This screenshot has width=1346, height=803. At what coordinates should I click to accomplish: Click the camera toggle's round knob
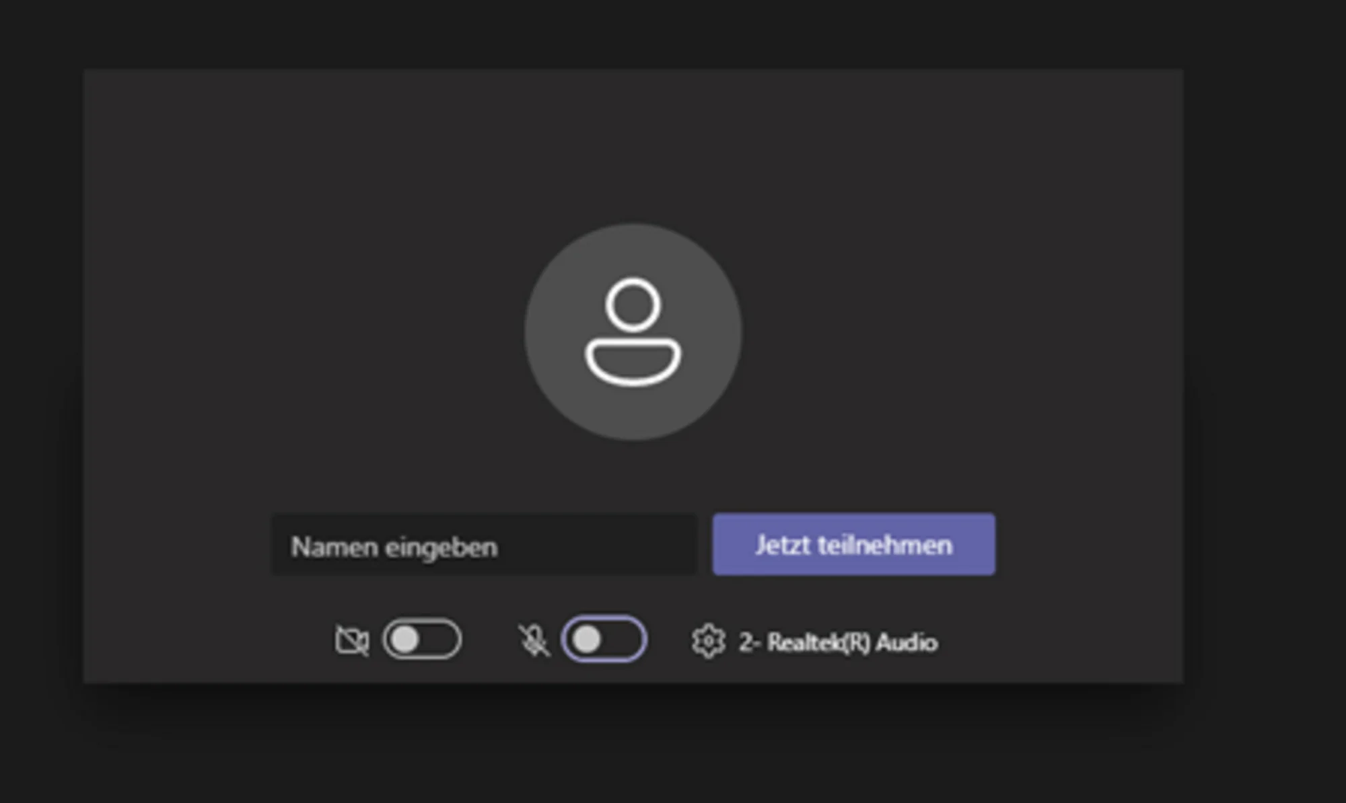tap(405, 639)
